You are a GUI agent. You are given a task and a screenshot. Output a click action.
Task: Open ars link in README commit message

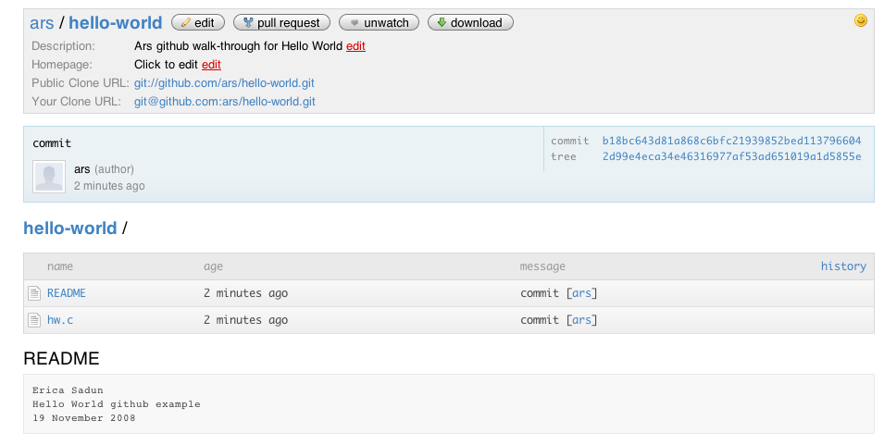tap(582, 293)
